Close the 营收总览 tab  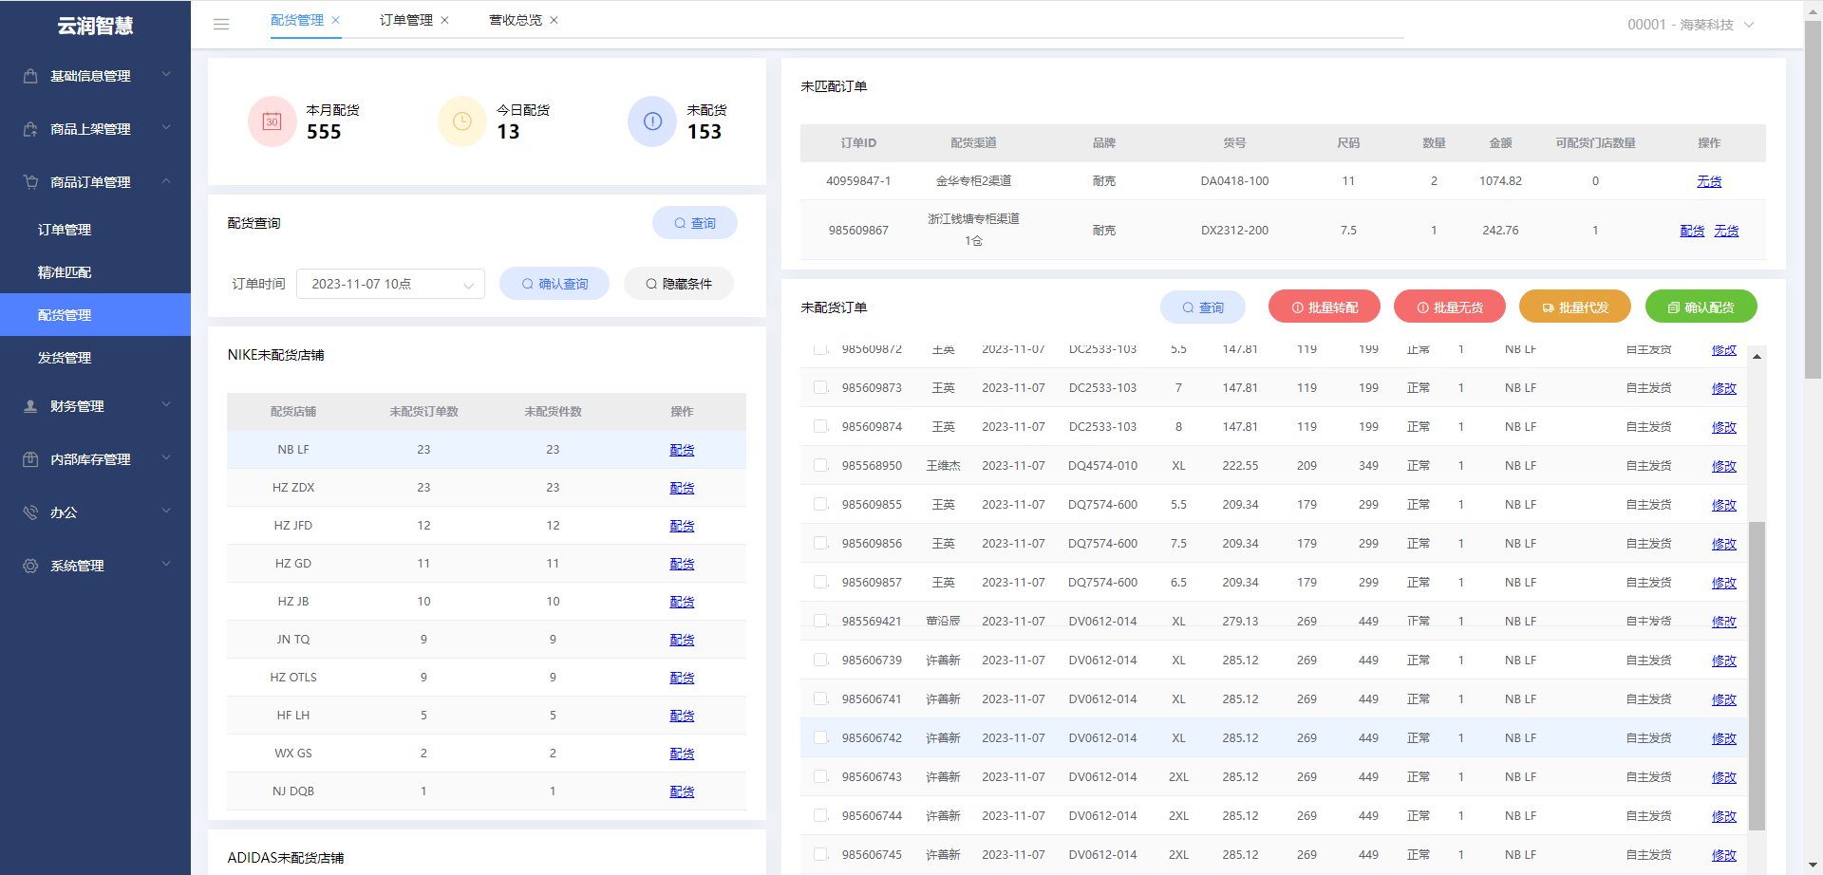coord(554,20)
